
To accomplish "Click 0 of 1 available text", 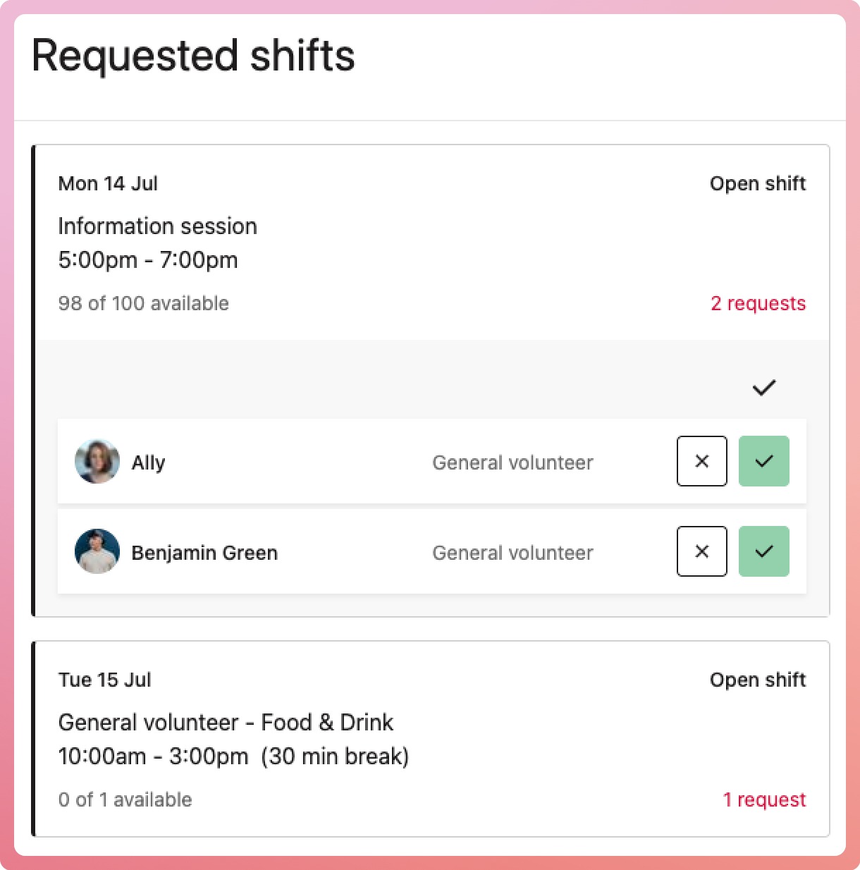I will click(x=125, y=799).
